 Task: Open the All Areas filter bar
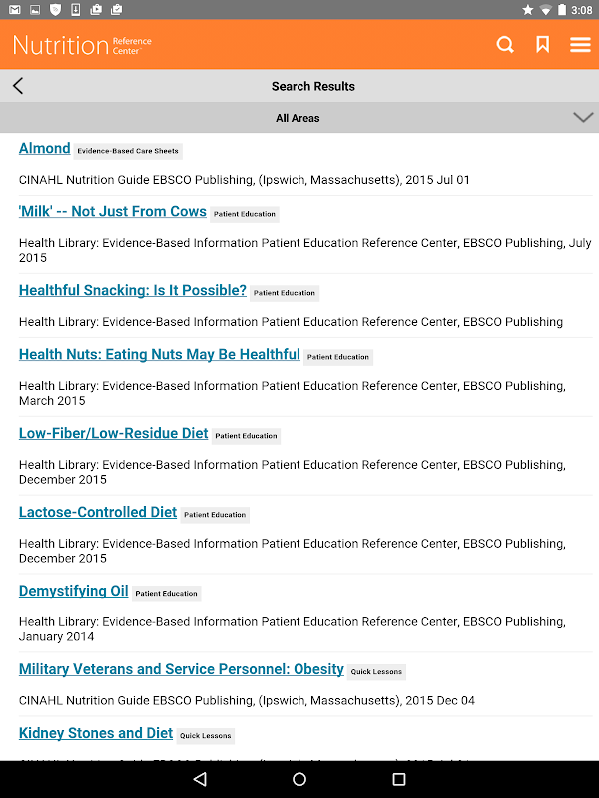click(x=298, y=118)
